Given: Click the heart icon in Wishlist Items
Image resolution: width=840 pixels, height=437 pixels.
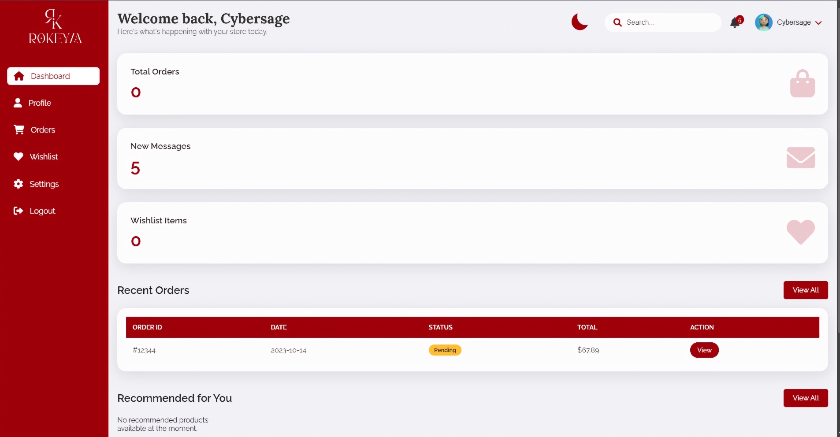Looking at the screenshot, I should (x=800, y=232).
